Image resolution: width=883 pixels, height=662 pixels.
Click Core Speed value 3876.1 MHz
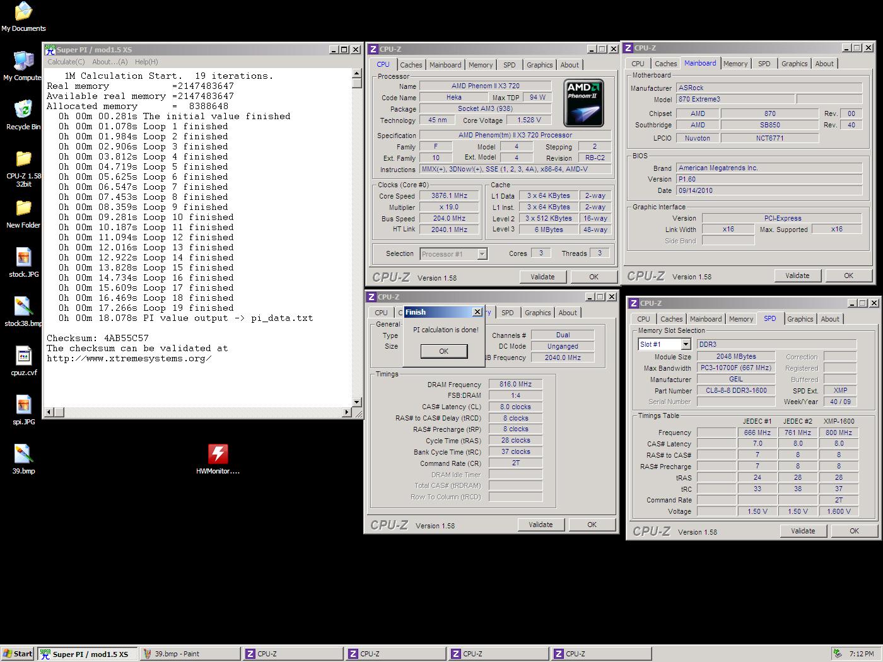pyautogui.click(x=449, y=196)
